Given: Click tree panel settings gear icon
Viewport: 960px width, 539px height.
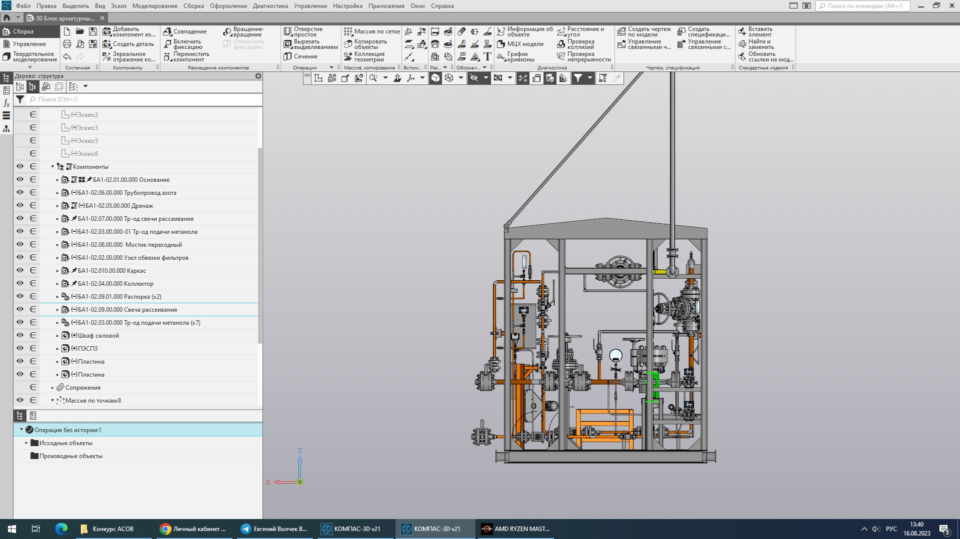Looking at the screenshot, I should pos(258,76).
